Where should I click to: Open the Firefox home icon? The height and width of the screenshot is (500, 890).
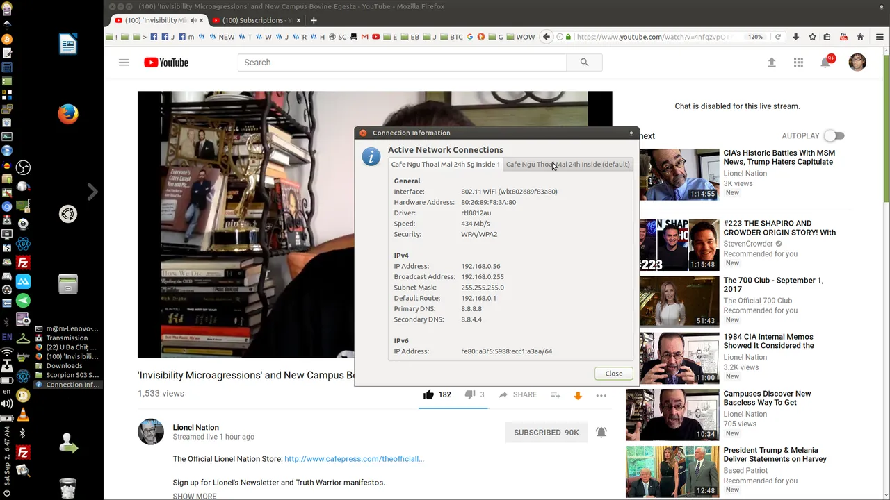coord(860,37)
